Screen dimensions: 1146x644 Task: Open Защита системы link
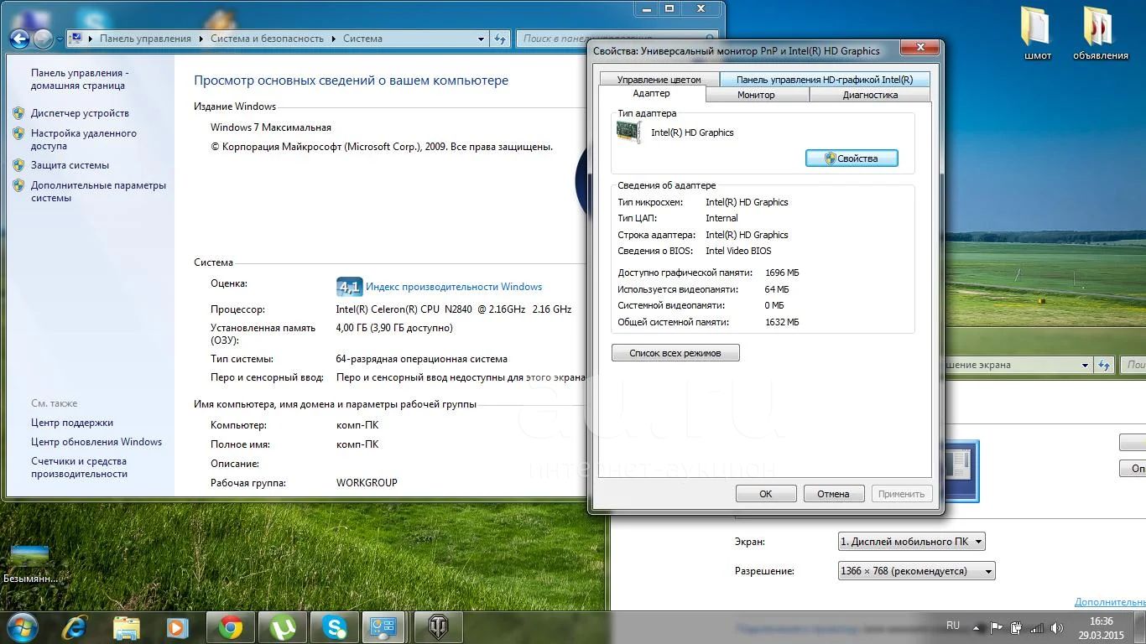70,165
